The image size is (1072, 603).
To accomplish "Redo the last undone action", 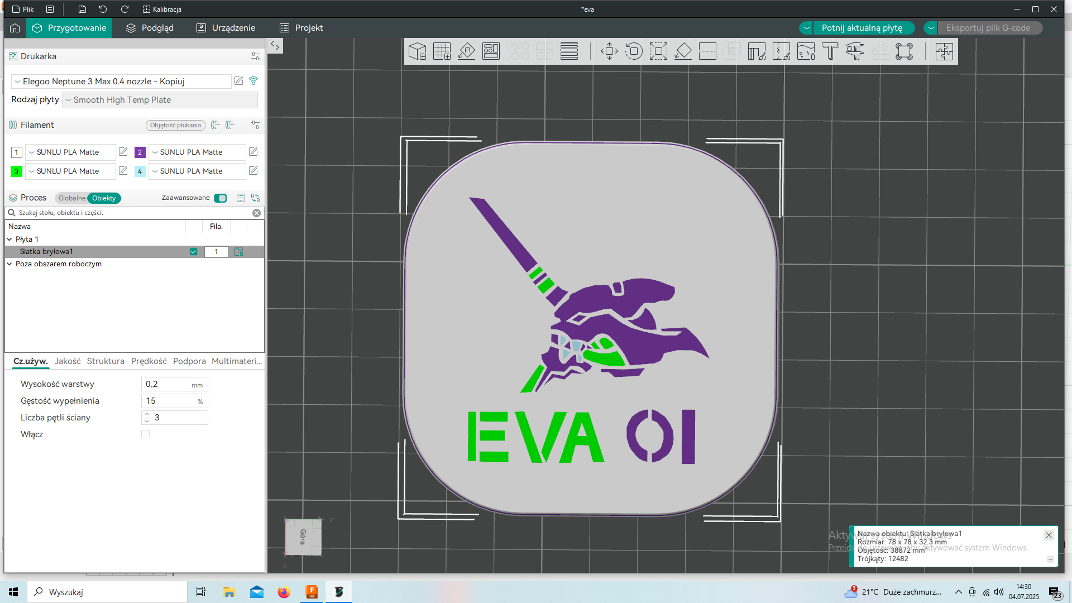I will tap(125, 9).
